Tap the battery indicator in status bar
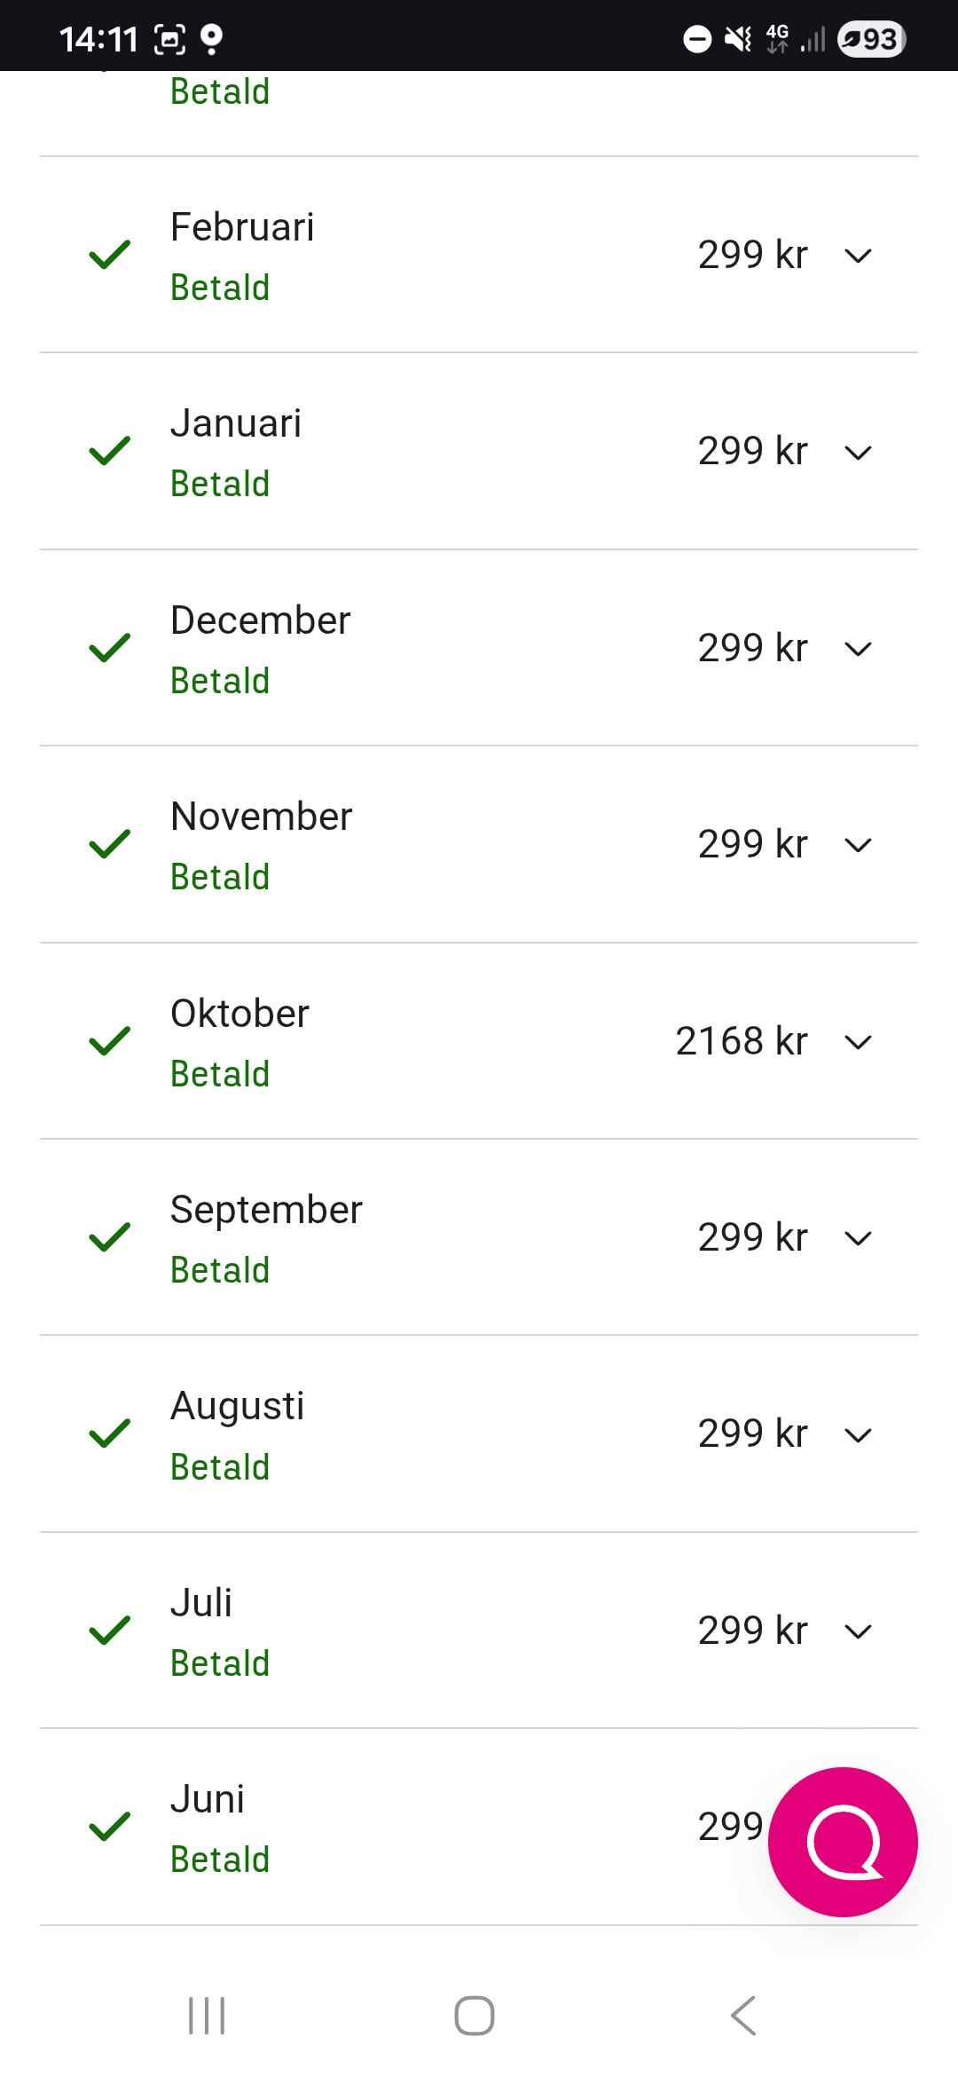Viewport: 958px width, 2077px height. click(x=871, y=39)
